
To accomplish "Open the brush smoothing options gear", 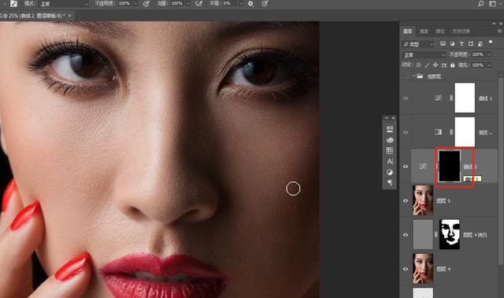I will pyautogui.click(x=250, y=4).
